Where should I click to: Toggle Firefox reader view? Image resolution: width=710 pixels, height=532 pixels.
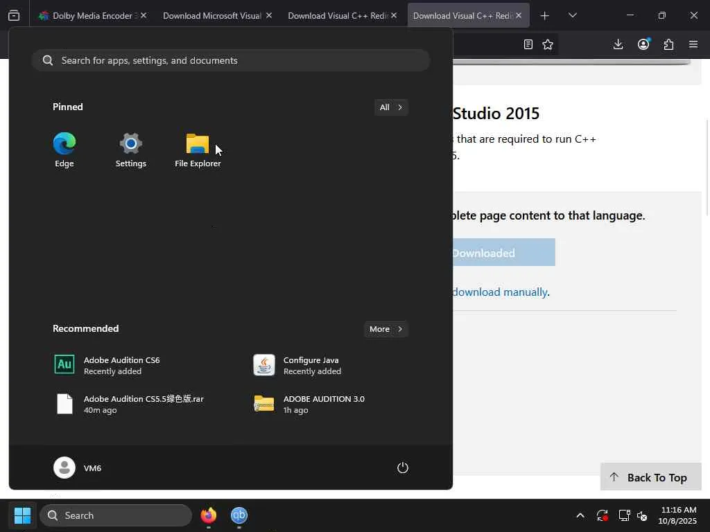(528, 44)
